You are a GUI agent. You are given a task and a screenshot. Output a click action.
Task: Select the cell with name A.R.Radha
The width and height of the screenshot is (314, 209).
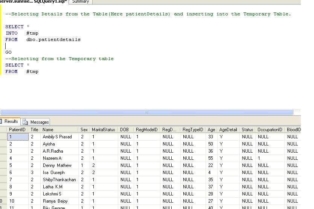(x=59, y=151)
